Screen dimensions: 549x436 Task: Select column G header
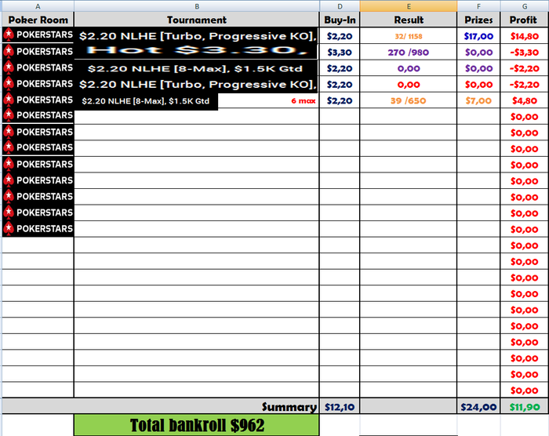[525, 6]
